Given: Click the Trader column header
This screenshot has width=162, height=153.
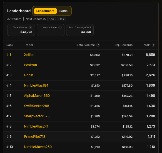Looking at the screenshot, I should click(29, 45).
